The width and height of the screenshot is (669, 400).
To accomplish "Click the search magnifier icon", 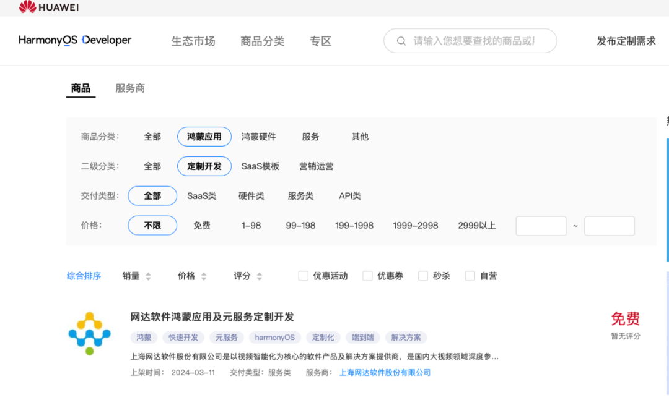I will tap(401, 41).
